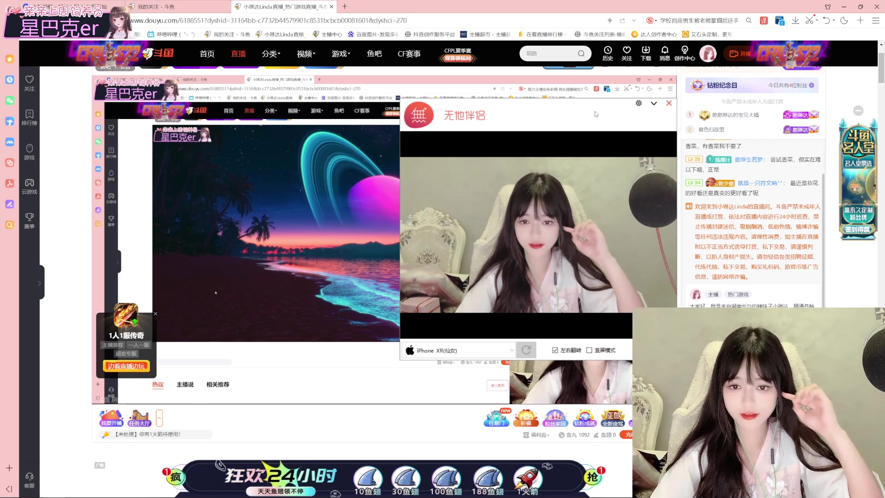
Task: Open the 钻粉成就 icon
Action: pos(584,418)
